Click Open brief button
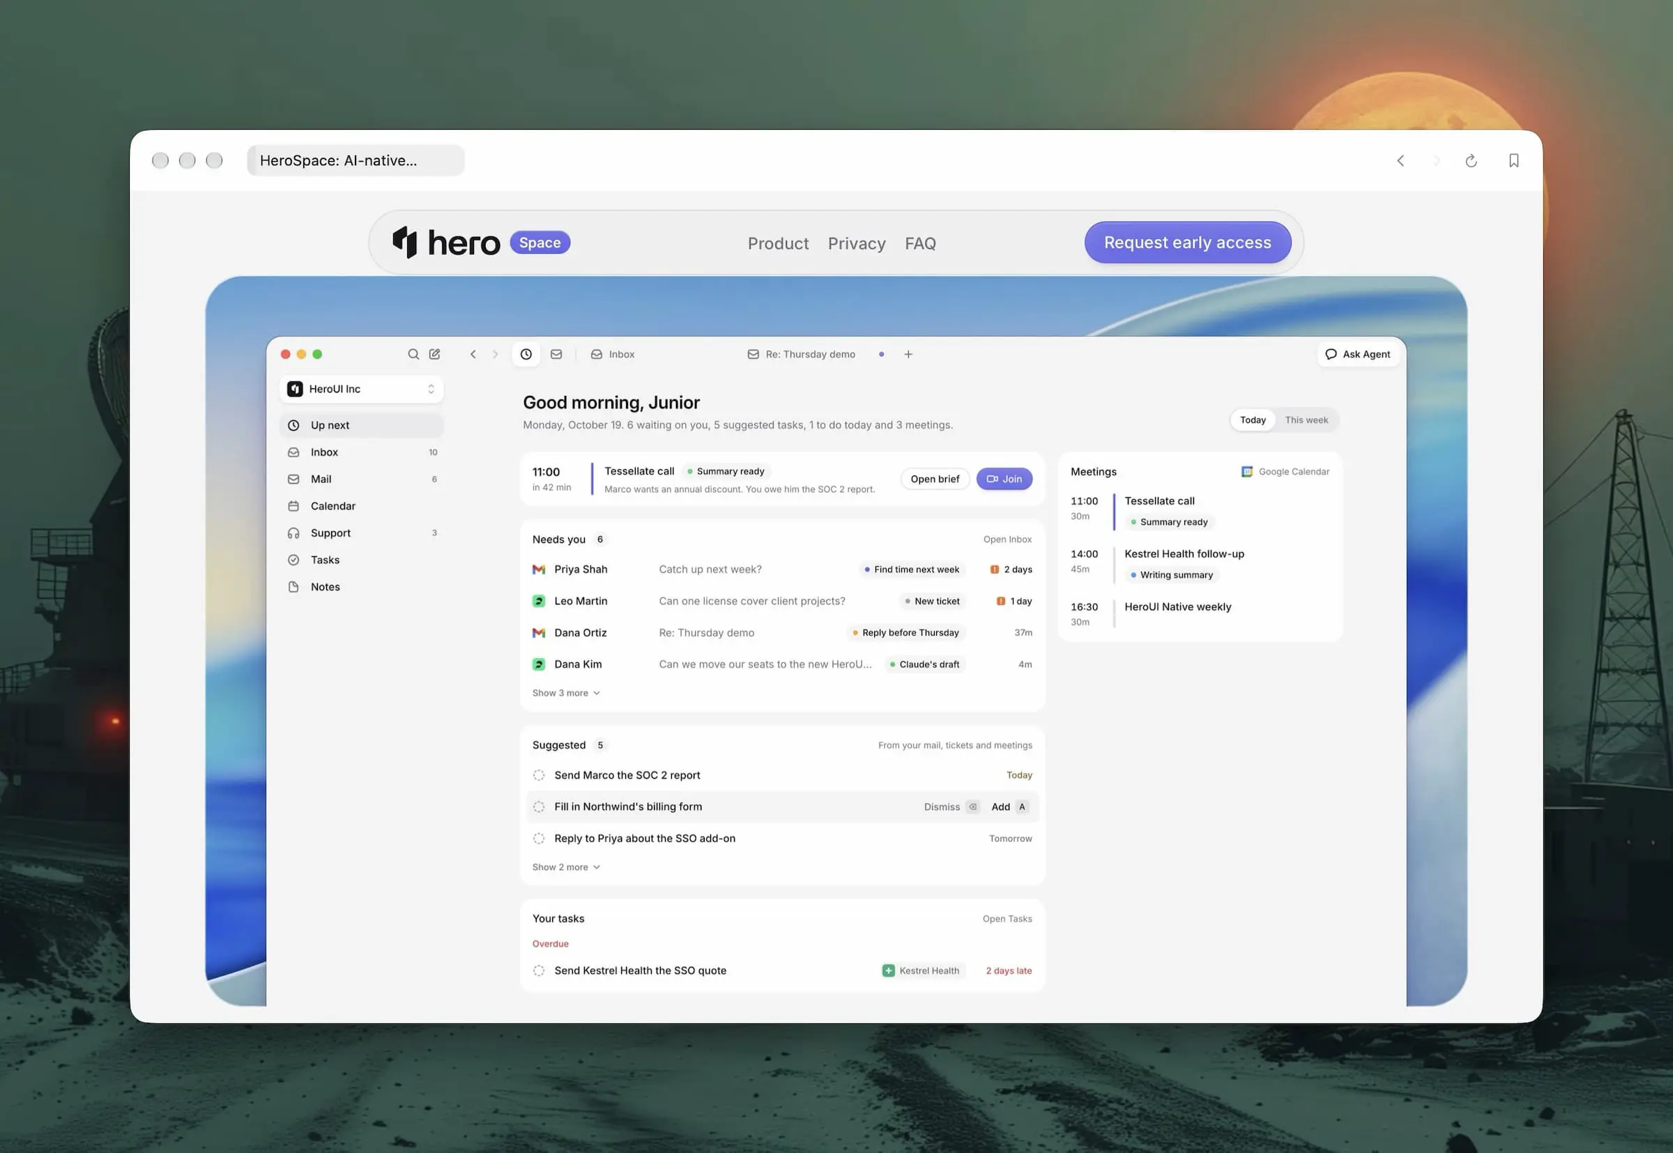 tap(935, 479)
